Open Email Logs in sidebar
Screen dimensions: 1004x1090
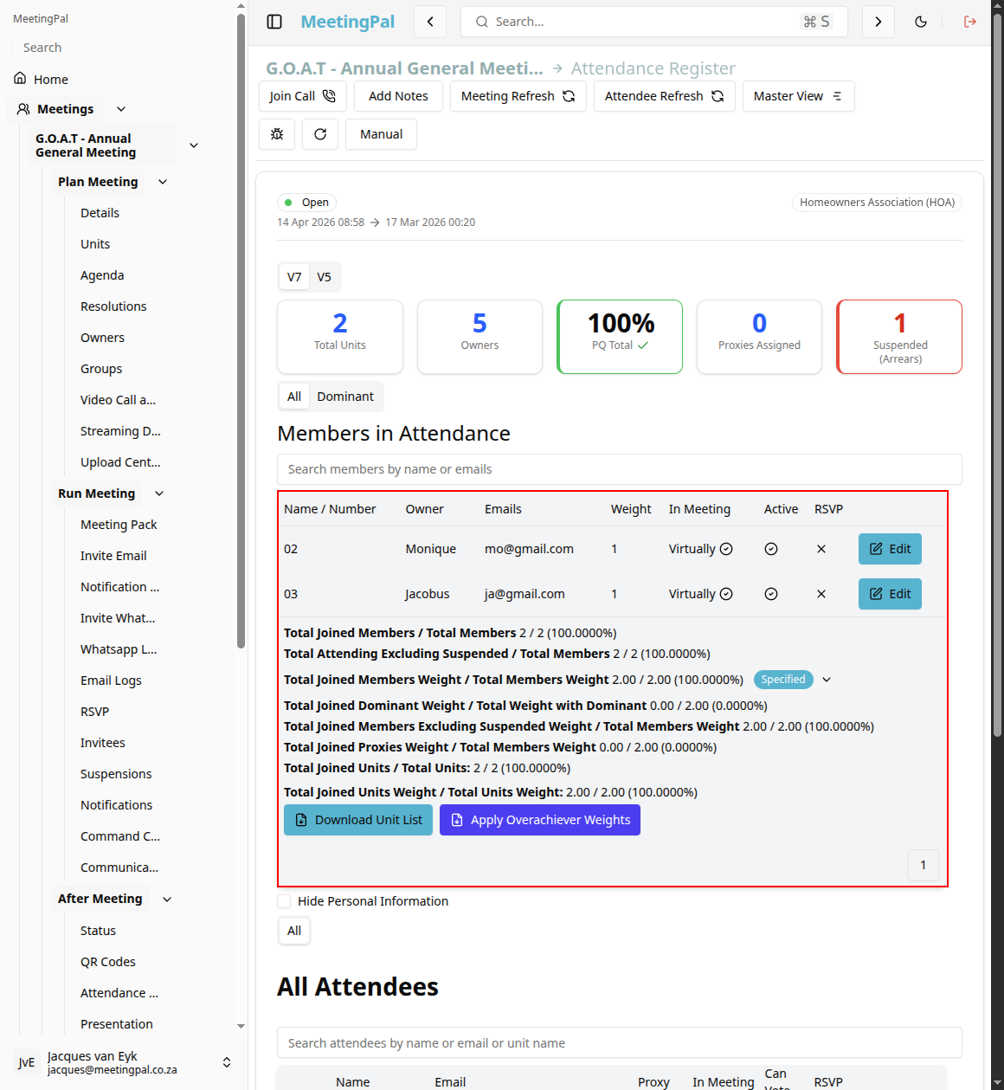pyautogui.click(x=111, y=680)
